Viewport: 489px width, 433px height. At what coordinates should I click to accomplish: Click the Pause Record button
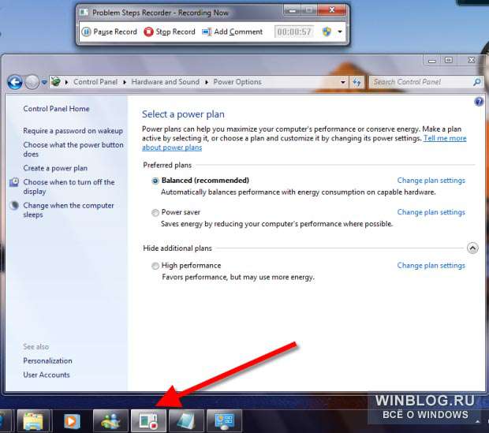109,32
